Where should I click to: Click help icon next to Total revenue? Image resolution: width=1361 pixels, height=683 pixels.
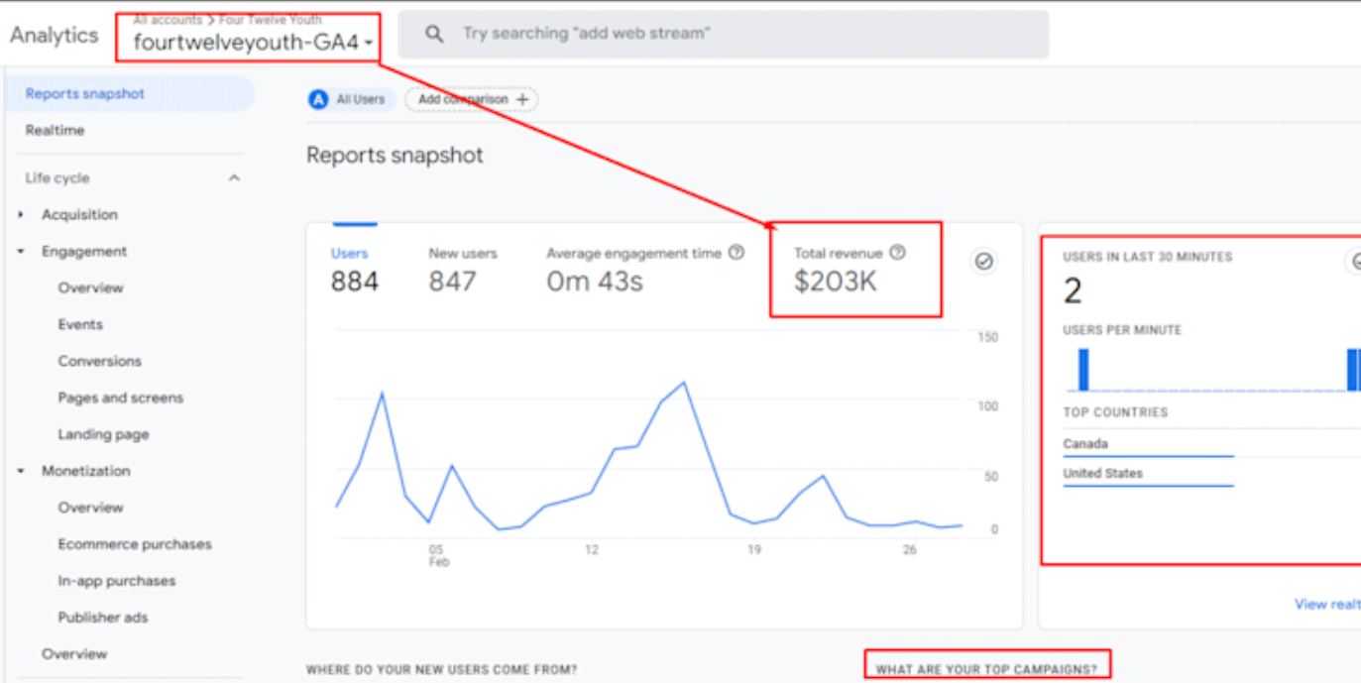tap(897, 253)
